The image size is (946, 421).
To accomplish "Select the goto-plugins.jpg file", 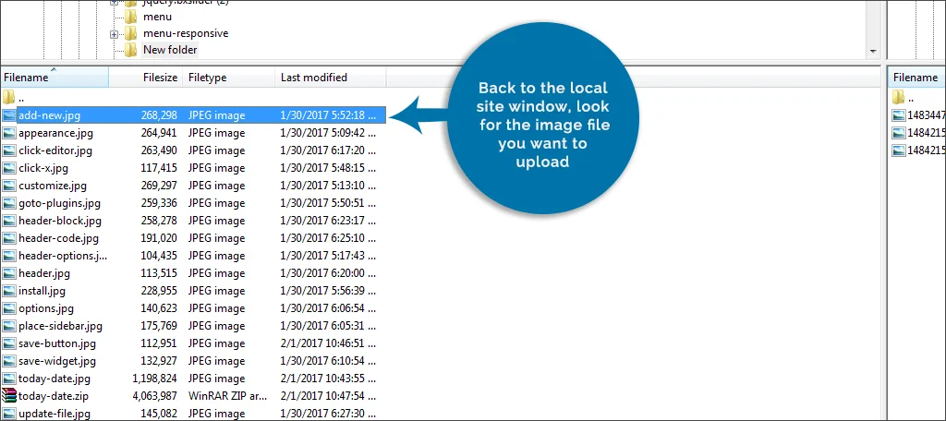I will point(60,203).
